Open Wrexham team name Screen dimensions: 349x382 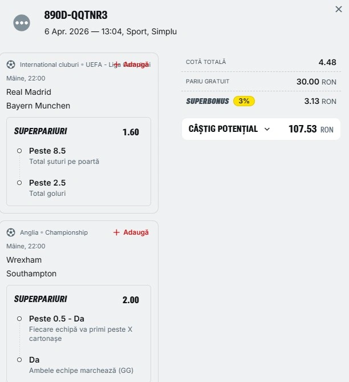point(24,260)
